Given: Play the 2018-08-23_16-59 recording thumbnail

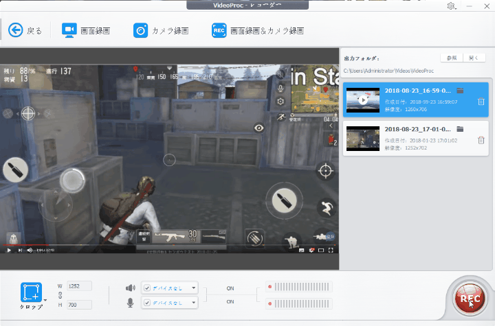Looking at the screenshot, I should point(362,100).
